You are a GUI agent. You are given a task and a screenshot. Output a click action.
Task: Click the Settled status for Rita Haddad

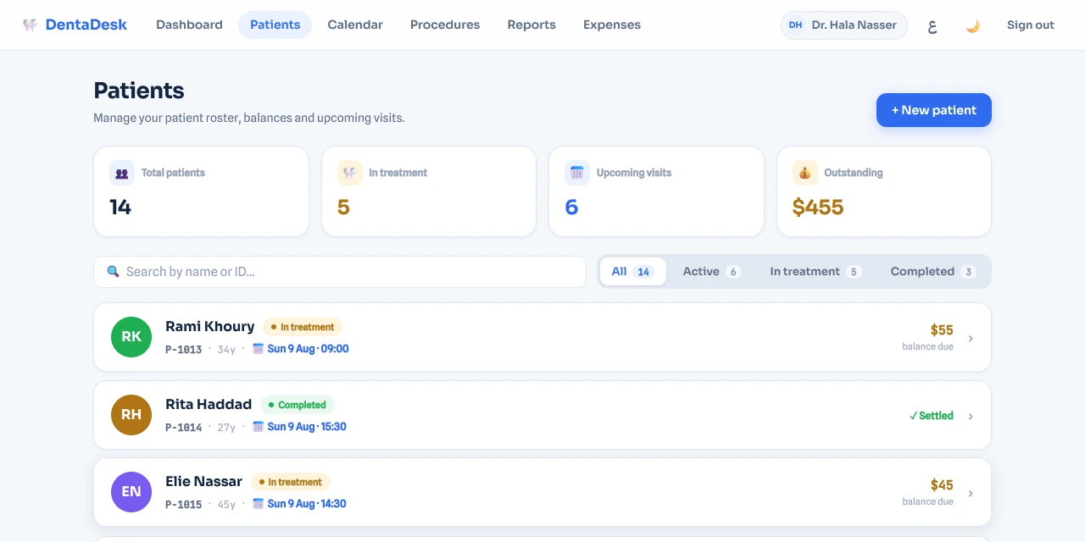coord(932,416)
